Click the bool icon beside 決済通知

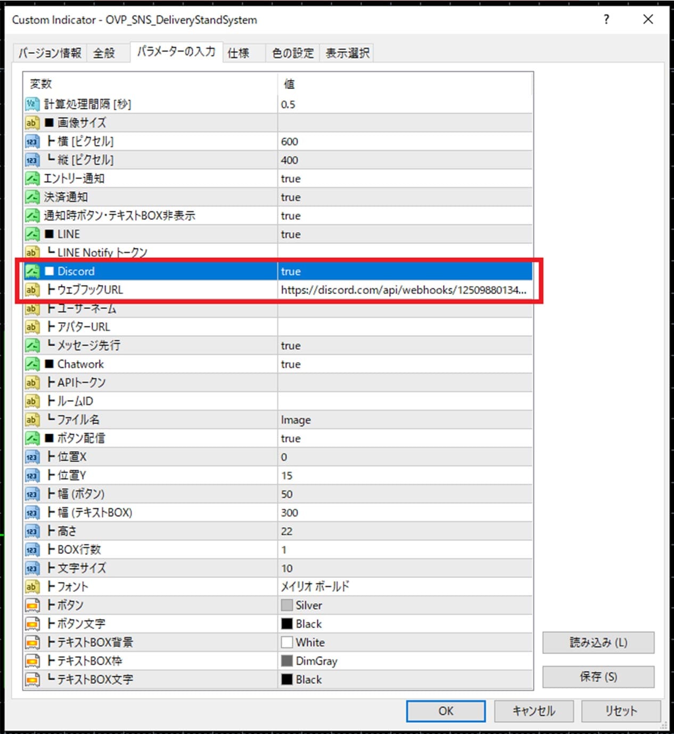click(32, 197)
